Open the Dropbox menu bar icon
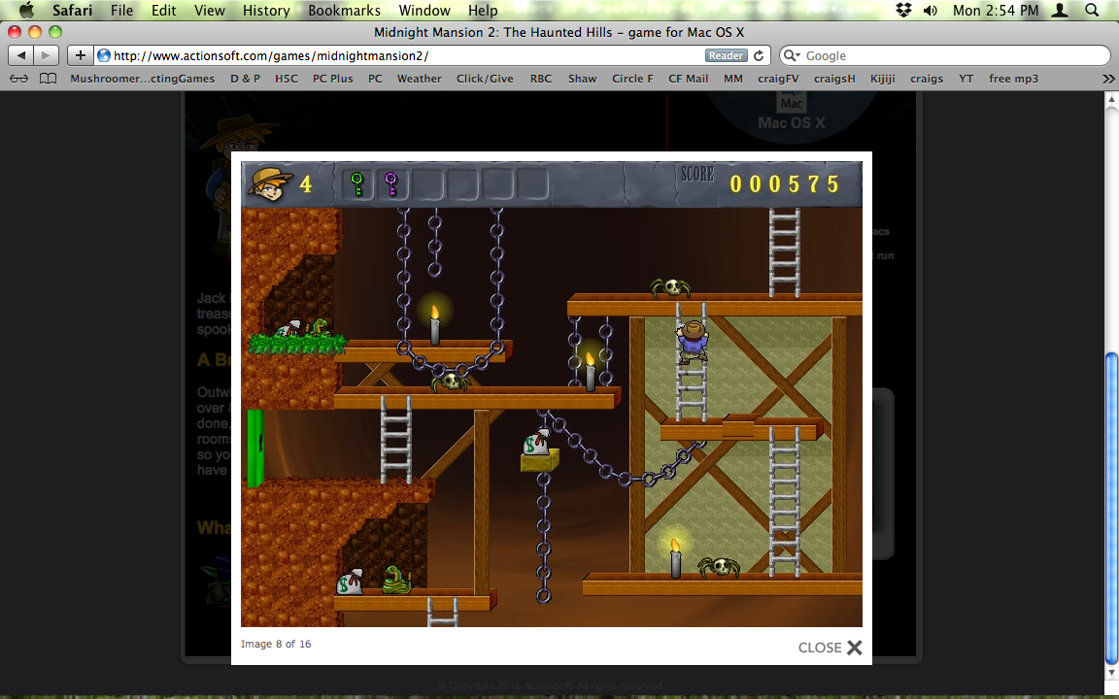Image resolution: width=1119 pixels, height=699 pixels. pos(903,11)
